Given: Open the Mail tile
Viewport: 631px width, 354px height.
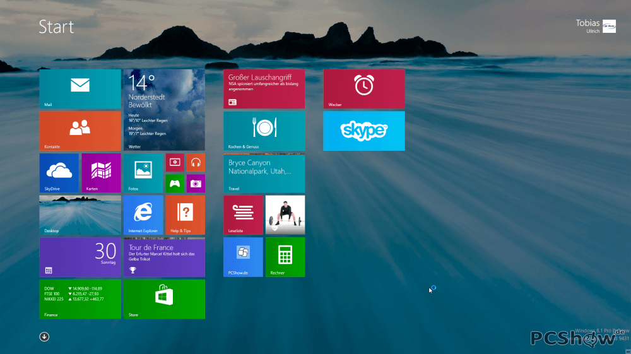Looking at the screenshot, I should click(80, 89).
